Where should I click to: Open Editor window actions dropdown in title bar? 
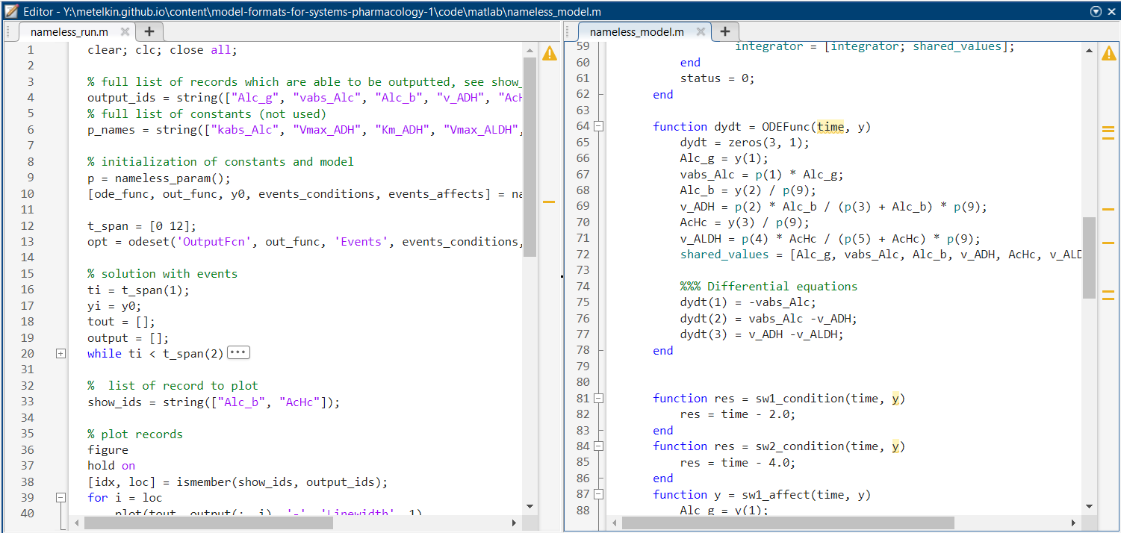pos(1096,11)
